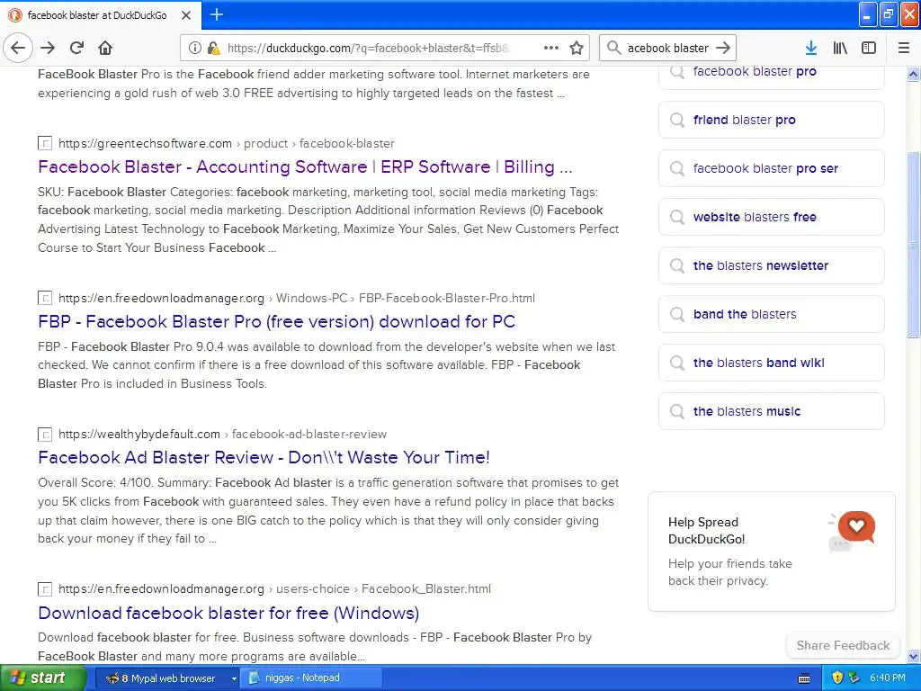The width and height of the screenshot is (921, 691).
Task: Switch to the Notepad window in taskbar
Action: click(x=313, y=678)
